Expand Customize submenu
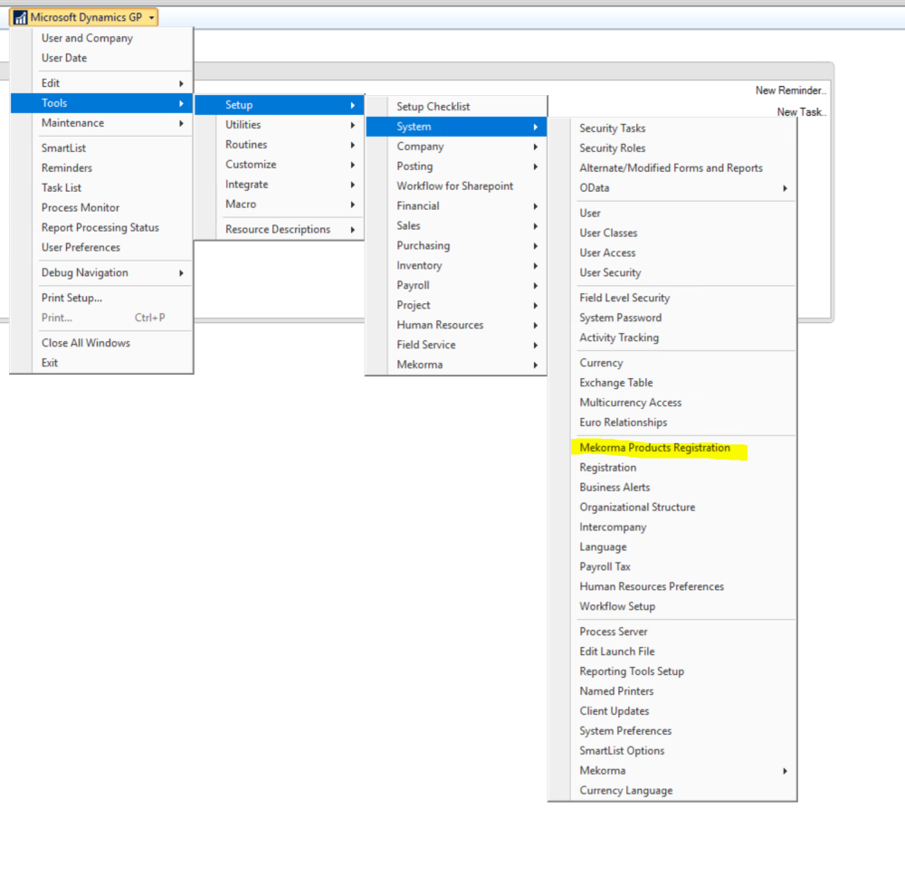Screen dimensions: 905x884 pyautogui.click(x=280, y=165)
